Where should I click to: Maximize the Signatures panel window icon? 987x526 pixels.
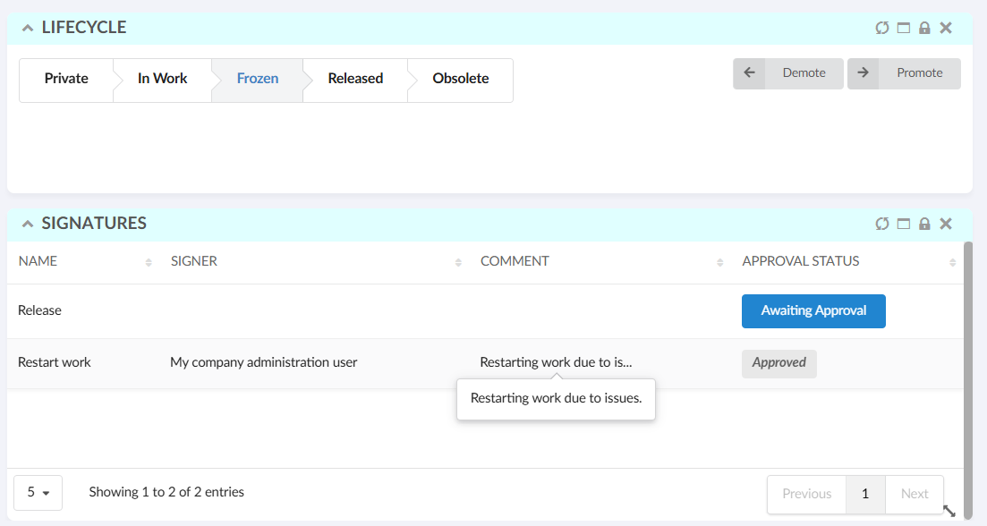tap(904, 224)
